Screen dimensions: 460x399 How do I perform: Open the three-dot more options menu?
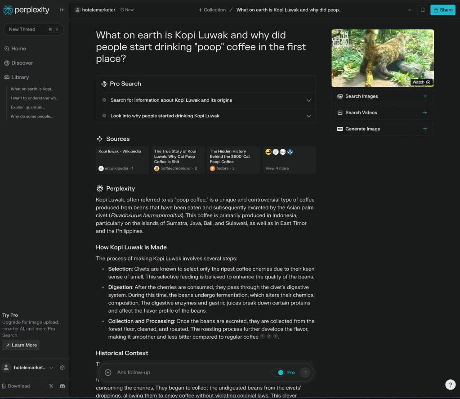click(409, 10)
